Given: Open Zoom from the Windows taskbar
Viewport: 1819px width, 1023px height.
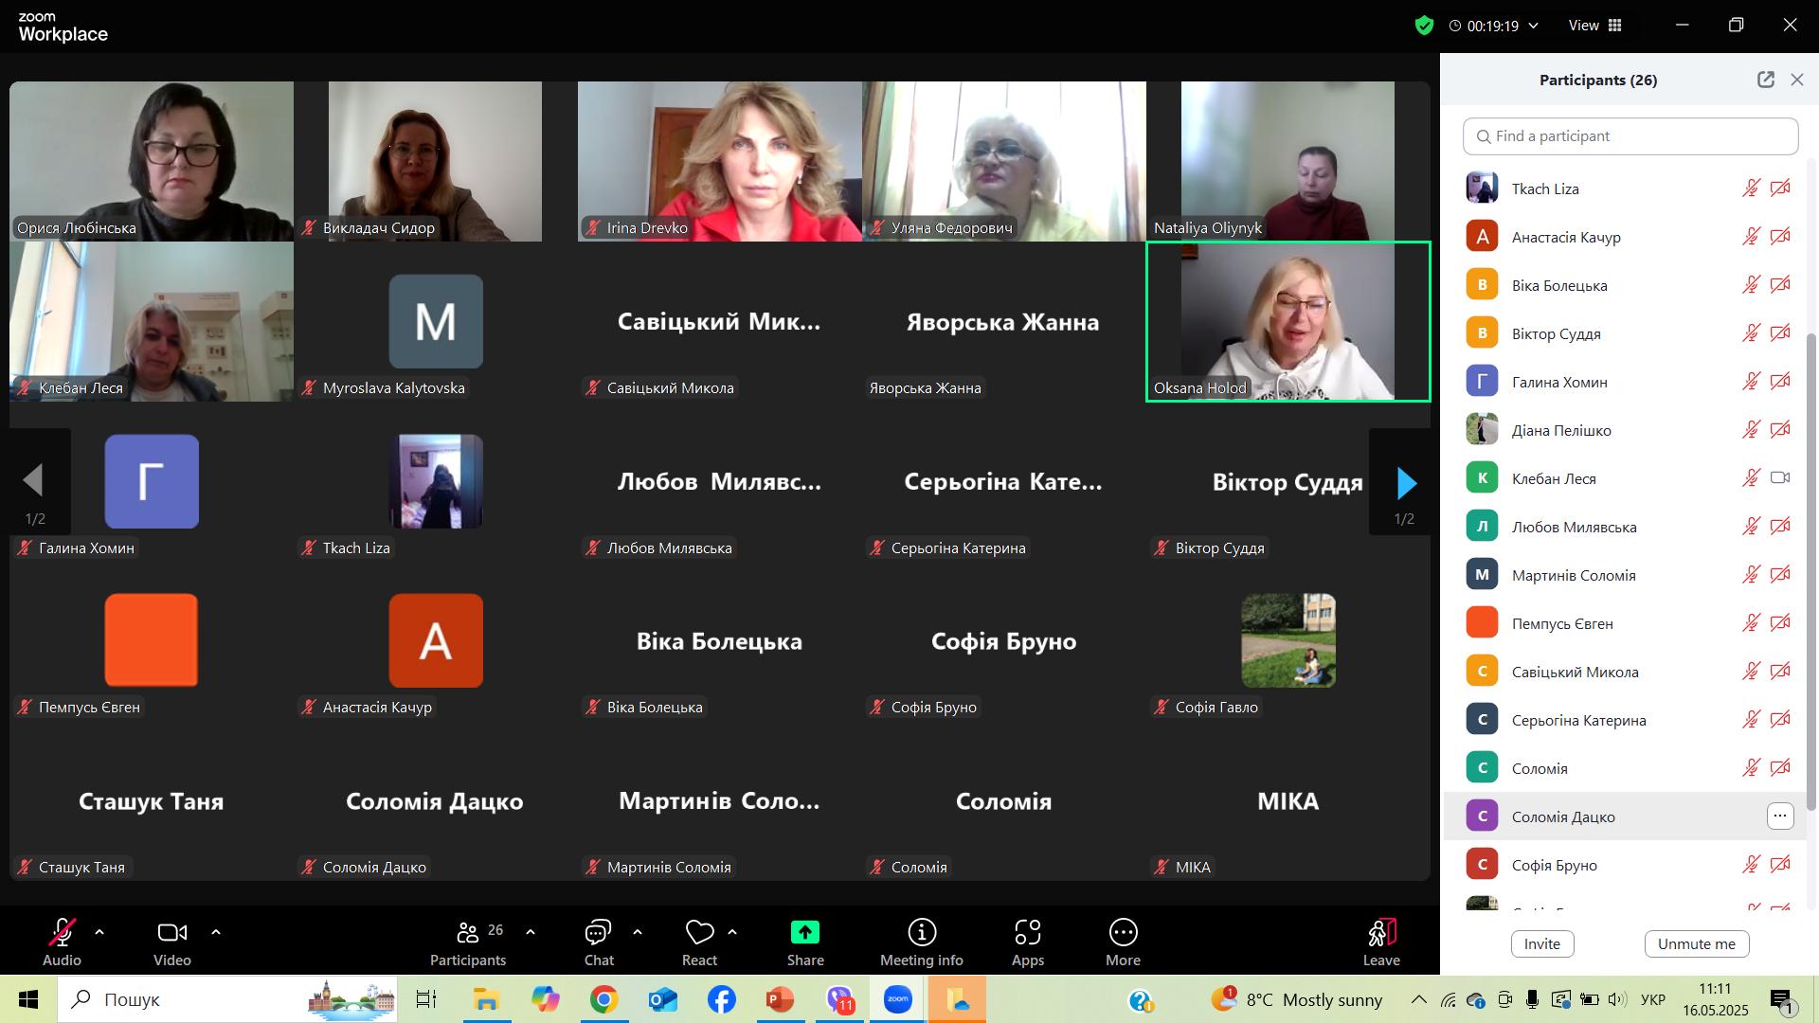Looking at the screenshot, I should (x=897, y=999).
